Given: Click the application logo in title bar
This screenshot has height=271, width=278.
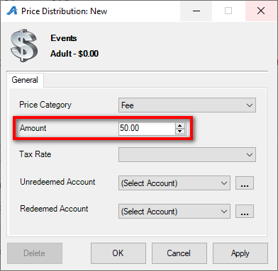Looking at the screenshot, I should pos(12,11).
